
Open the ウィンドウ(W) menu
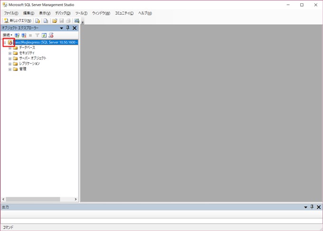point(101,13)
